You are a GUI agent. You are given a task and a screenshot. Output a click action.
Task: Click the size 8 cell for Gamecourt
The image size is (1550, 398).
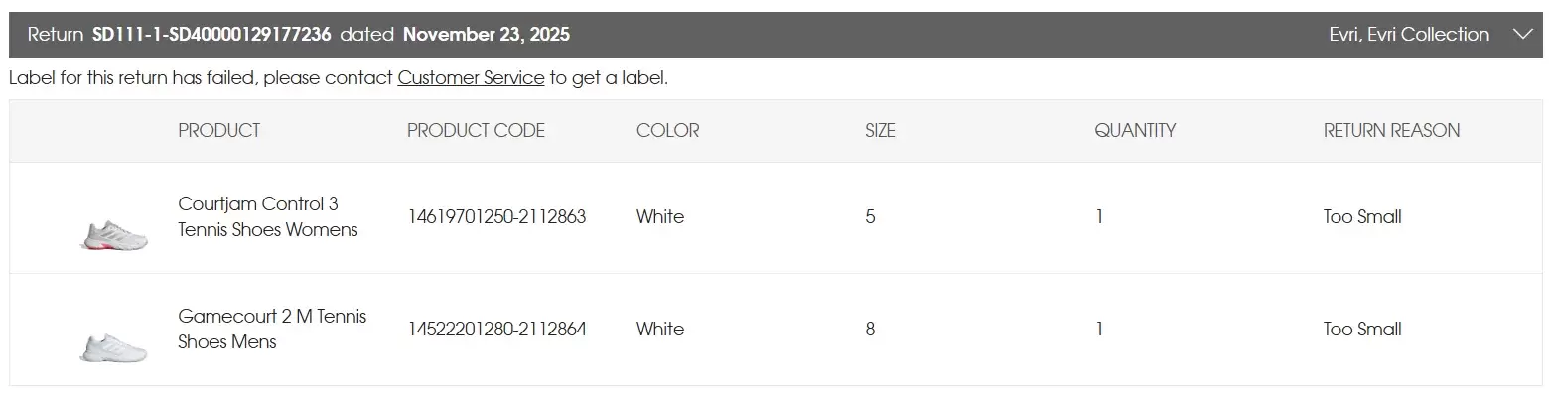870,329
